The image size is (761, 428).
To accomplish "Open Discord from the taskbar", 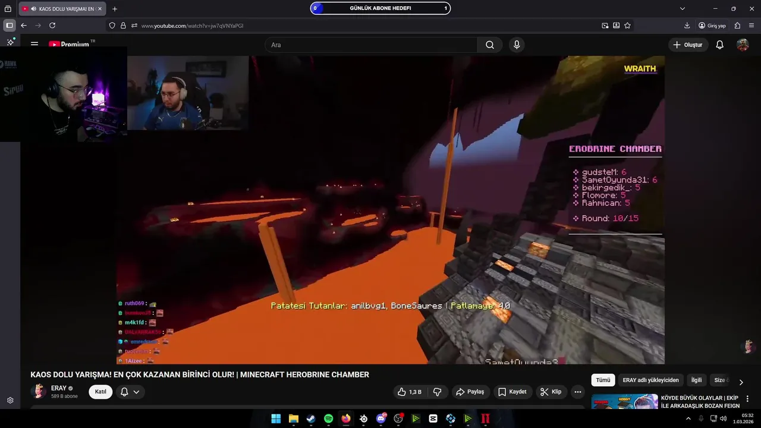I will pos(381,418).
